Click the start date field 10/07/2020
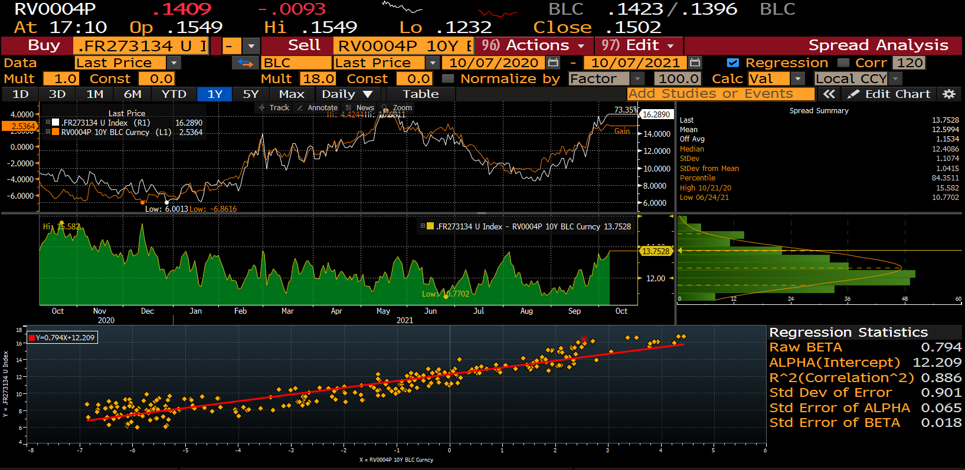 tap(495, 63)
